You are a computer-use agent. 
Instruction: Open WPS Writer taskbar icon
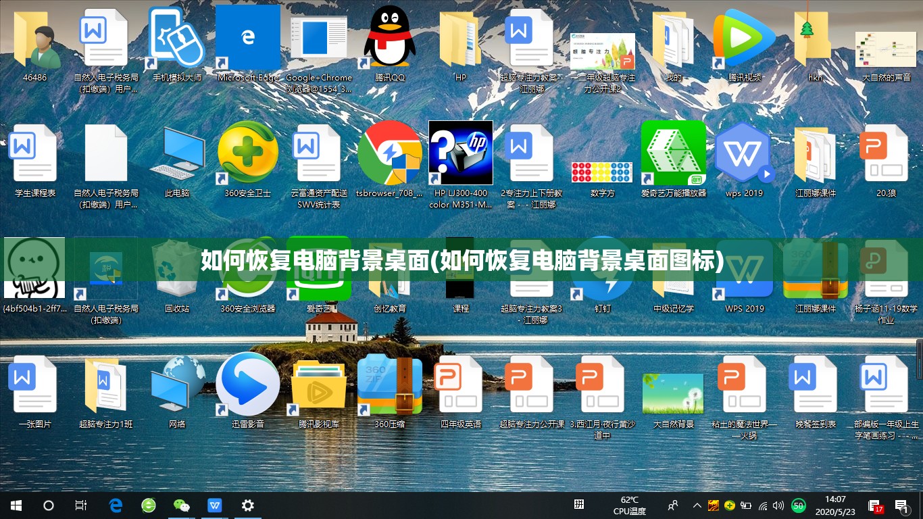pos(215,505)
